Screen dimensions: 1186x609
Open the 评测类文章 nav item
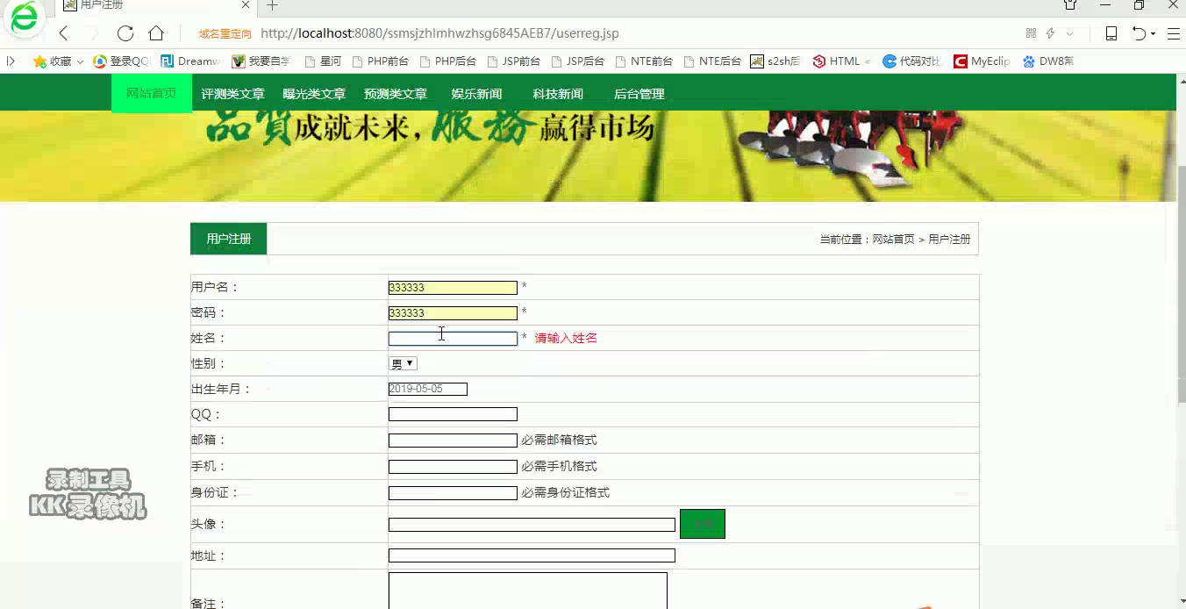pyautogui.click(x=232, y=94)
